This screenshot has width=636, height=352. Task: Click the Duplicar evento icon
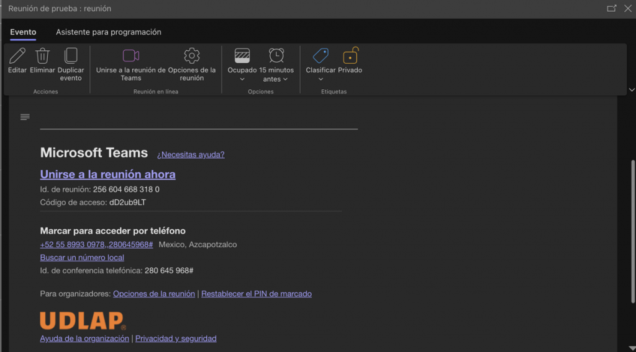click(x=71, y=56)
